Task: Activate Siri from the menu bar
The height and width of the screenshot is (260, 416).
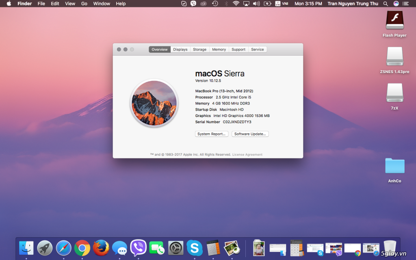Action: (x=396, y=4)
